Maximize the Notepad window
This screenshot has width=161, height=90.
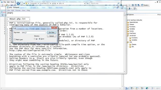point(118,7)
